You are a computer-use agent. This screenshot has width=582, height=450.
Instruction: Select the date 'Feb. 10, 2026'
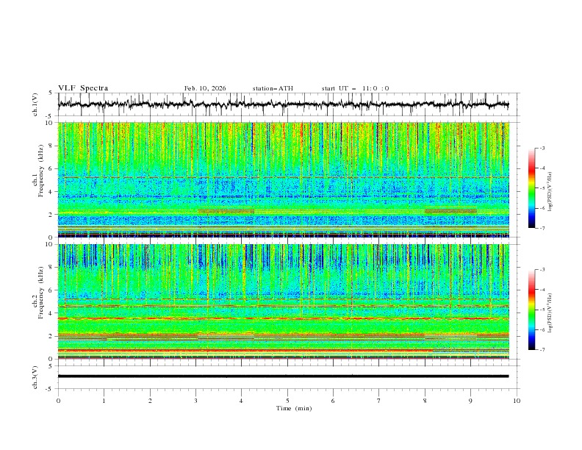(205, 88)
